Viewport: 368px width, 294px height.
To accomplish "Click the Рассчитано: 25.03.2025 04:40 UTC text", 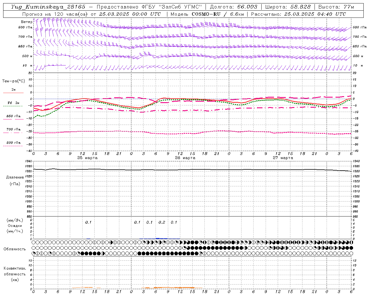I will tap(298, 14).
